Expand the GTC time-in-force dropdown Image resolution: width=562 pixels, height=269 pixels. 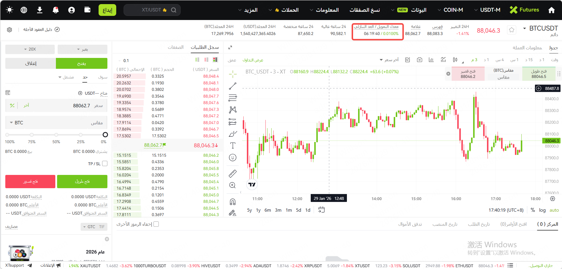94,227
